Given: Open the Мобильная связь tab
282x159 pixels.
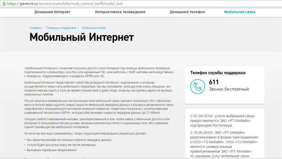Looking at the screenshot, I should (x=239, y=12).
